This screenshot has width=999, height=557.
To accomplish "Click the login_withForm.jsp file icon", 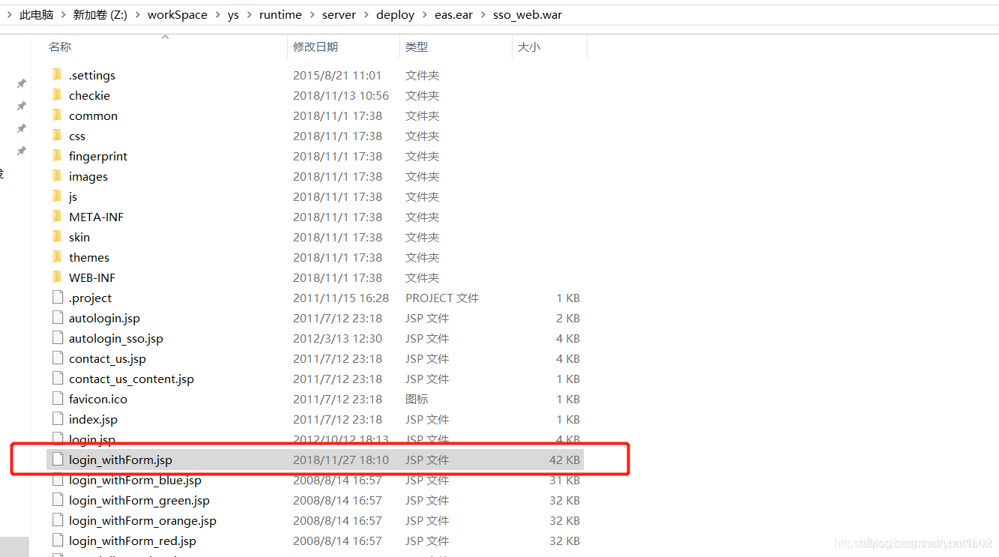I will tap(58, 460).
